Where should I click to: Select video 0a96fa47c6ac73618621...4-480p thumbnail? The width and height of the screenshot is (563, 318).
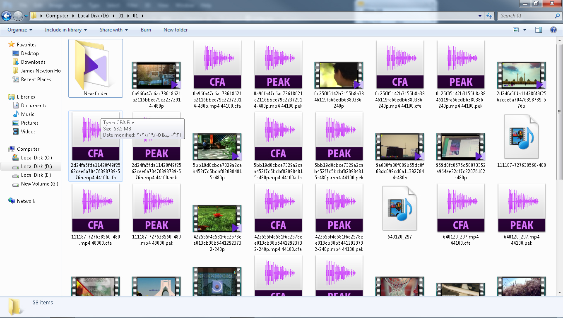click(x=156, y=75)
